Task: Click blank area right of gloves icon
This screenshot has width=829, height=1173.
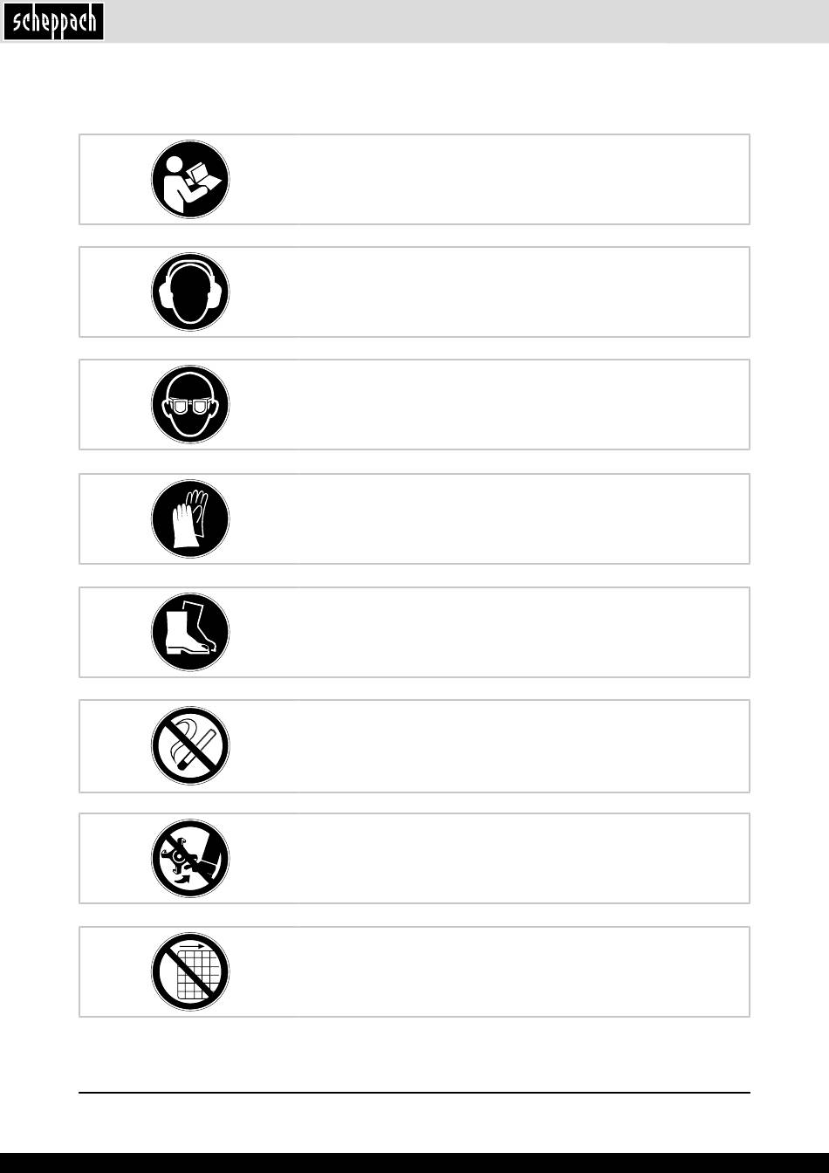Action: (x=489, y=518)
